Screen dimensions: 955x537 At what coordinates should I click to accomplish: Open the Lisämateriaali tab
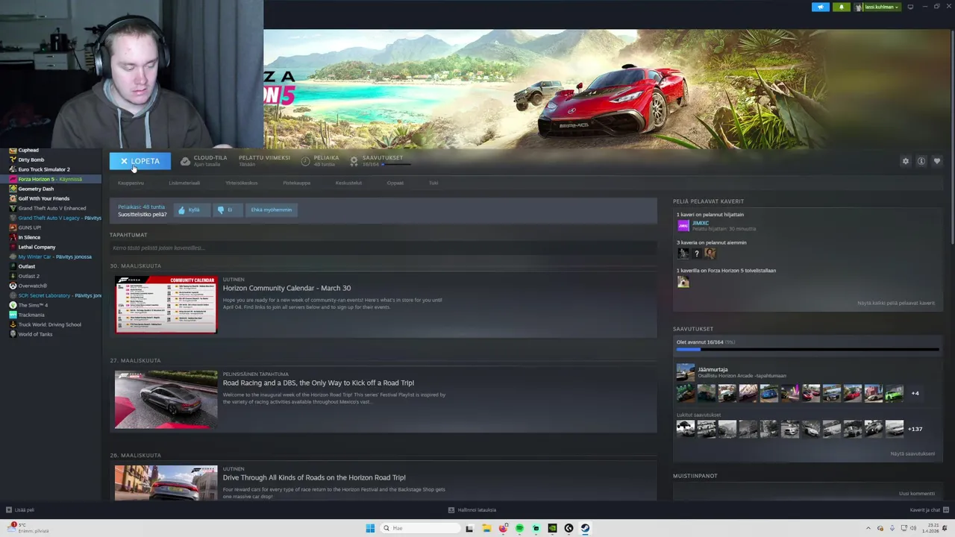pyautogui.click(x=184, y=183)
